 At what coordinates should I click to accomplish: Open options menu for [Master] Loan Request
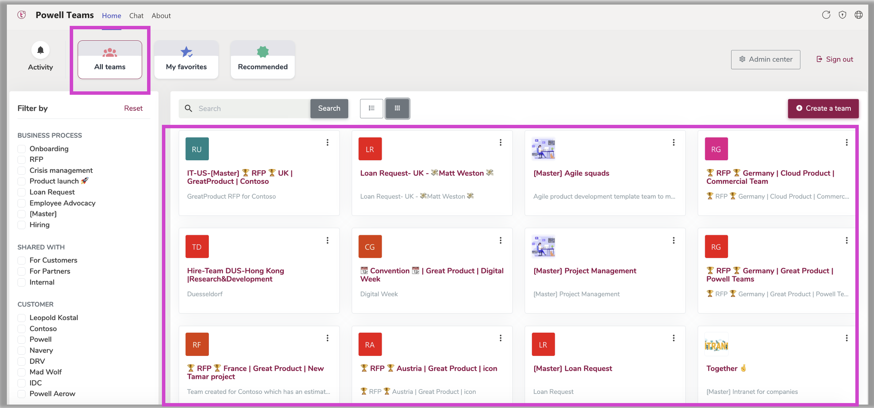click(674, 338)
